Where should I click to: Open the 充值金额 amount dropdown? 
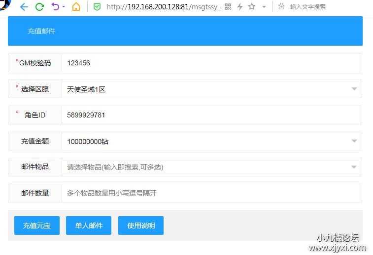click(x=354, y=141)
